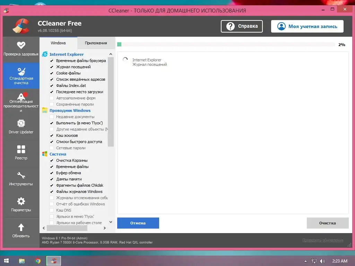Open Реестр grid icon
This screenshot has width=355, height=266.
click(21, 149)
